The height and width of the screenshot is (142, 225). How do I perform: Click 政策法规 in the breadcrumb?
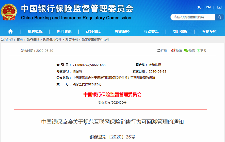[x=72, y=39]
